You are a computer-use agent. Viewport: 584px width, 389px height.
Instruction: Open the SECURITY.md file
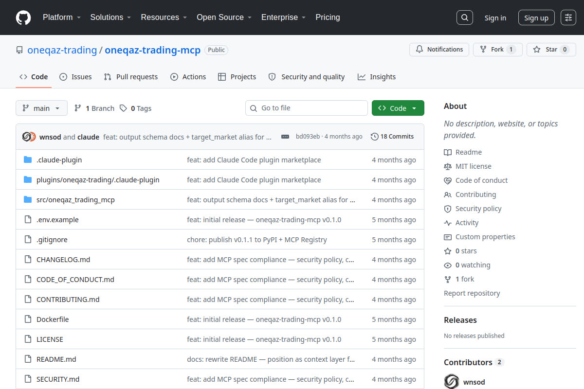coord(58,379)
